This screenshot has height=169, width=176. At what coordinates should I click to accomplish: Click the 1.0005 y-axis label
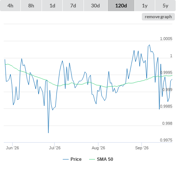(166, 39)
